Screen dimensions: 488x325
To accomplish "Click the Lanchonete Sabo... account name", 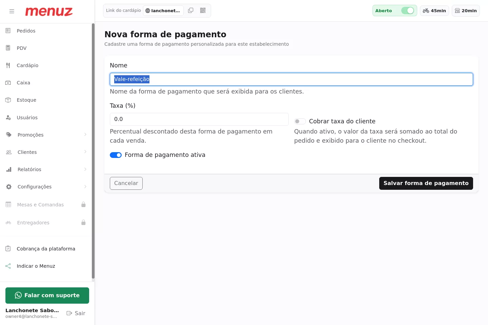I will tap(32, 310).
